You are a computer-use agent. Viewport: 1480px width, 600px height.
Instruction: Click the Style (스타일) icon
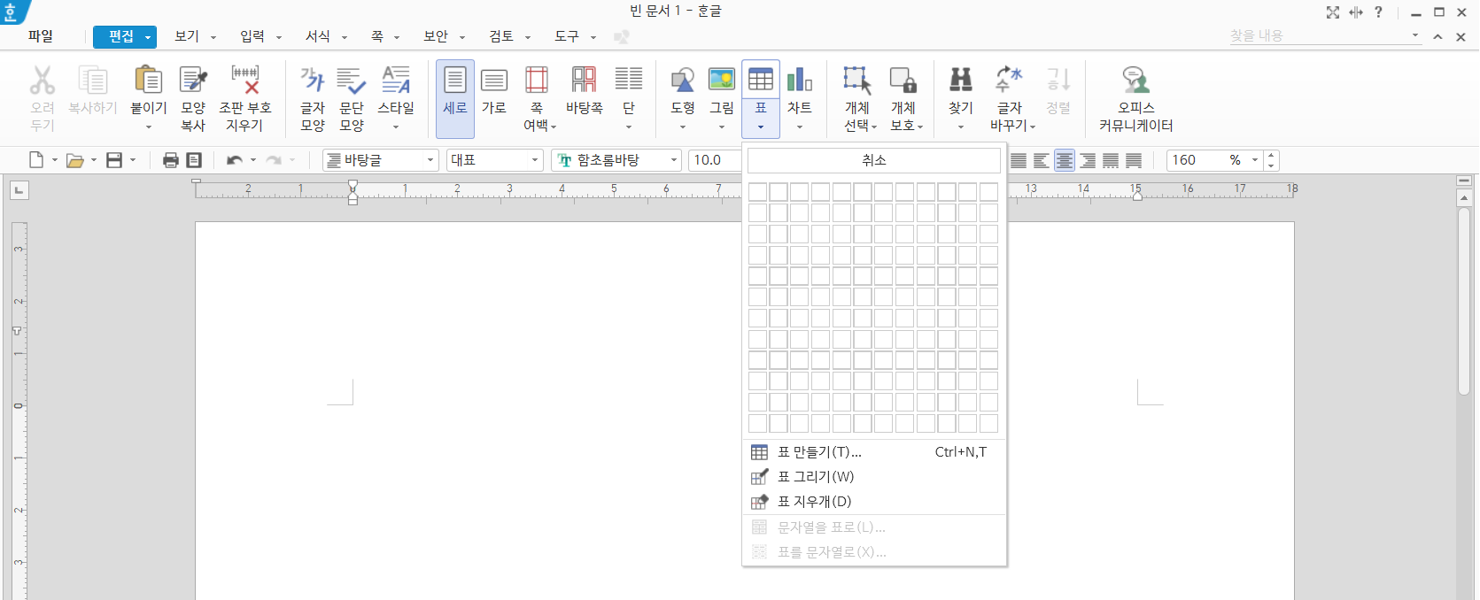click(396, 81)
